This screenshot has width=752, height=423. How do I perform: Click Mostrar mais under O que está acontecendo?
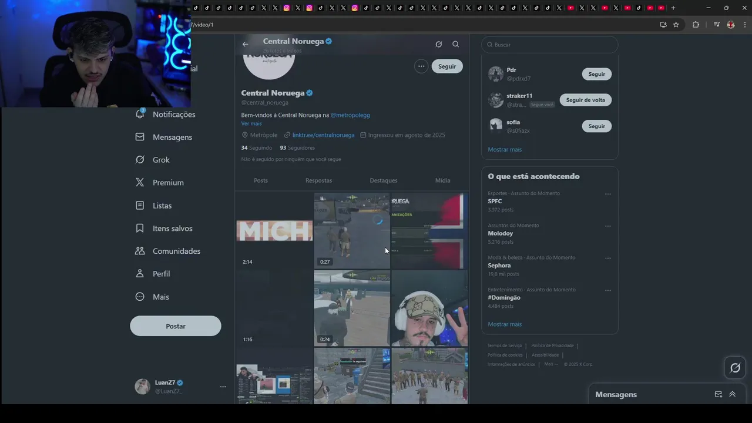[505, 324]
